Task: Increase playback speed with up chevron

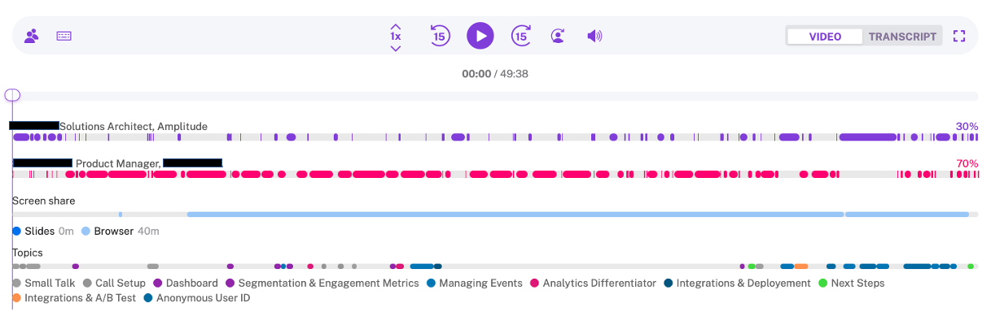Action: 396,26
